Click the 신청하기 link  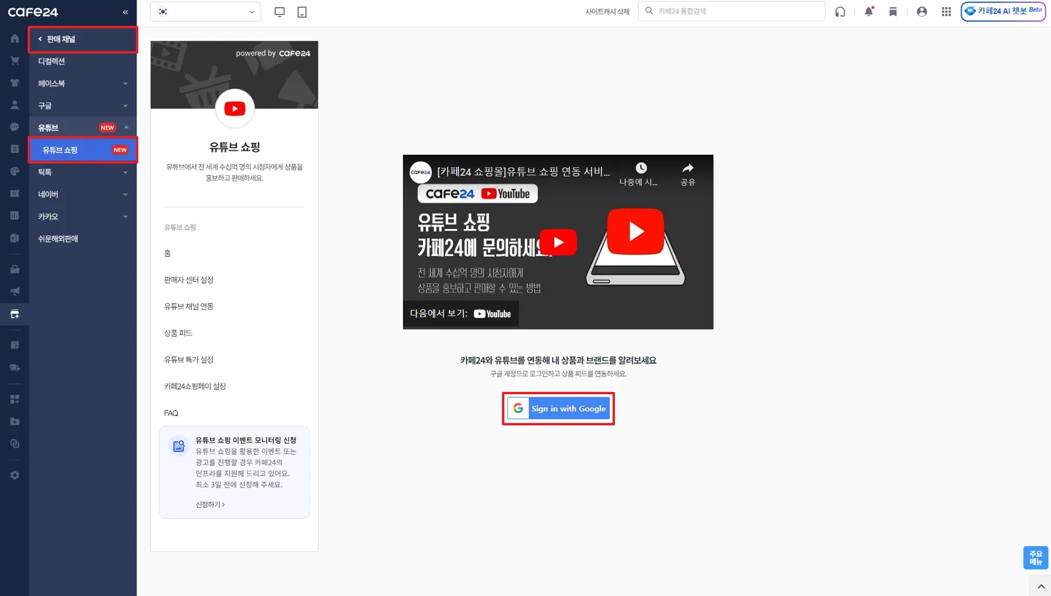coord(210,504)
